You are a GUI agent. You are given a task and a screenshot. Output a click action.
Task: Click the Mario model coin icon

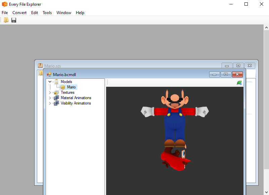[63, 87]
